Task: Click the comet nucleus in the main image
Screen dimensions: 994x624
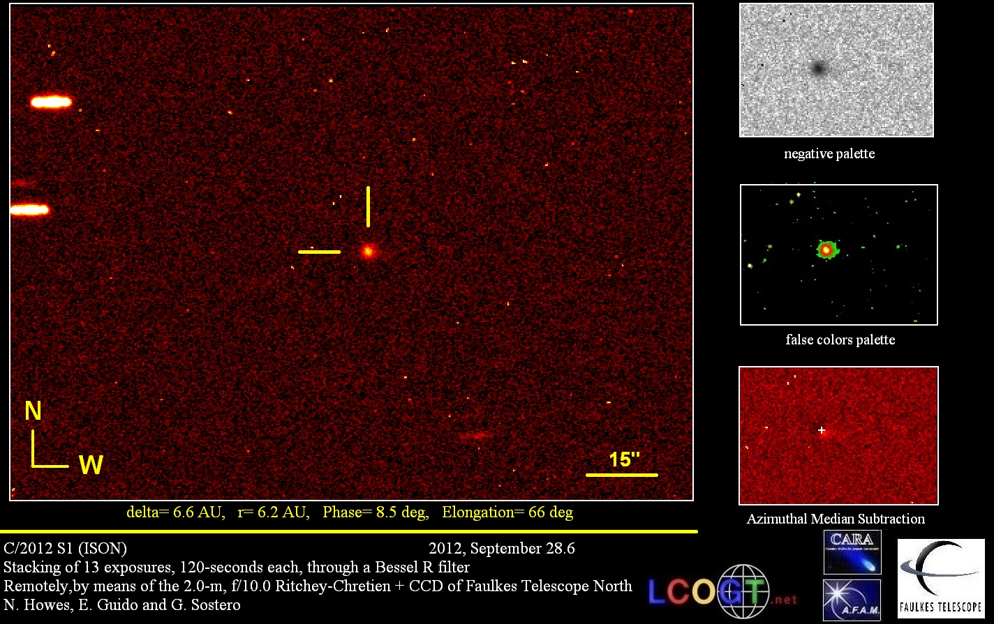Action: coord(368,251)
